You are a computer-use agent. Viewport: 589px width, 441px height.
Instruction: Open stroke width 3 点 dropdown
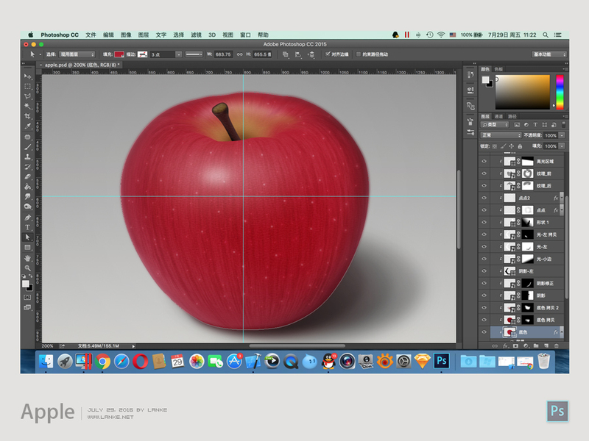pos(179,54)
